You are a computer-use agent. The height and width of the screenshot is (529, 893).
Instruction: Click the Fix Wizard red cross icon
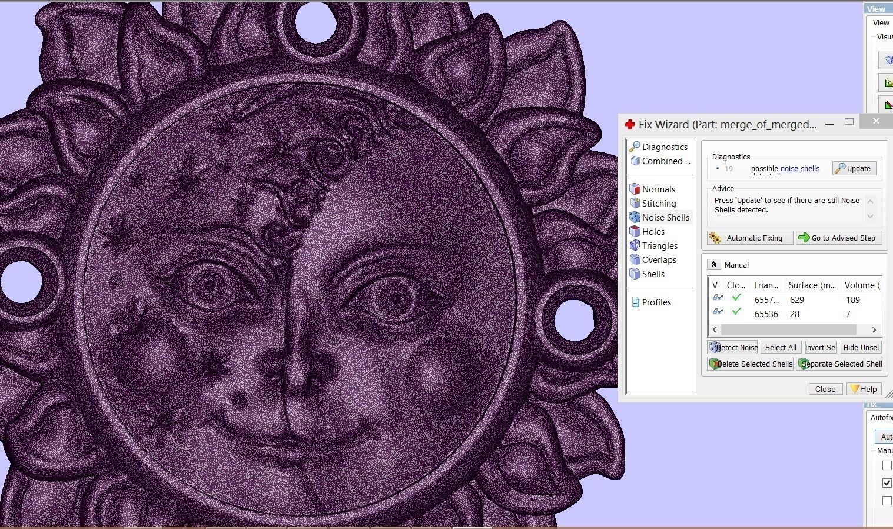point(629,124)
